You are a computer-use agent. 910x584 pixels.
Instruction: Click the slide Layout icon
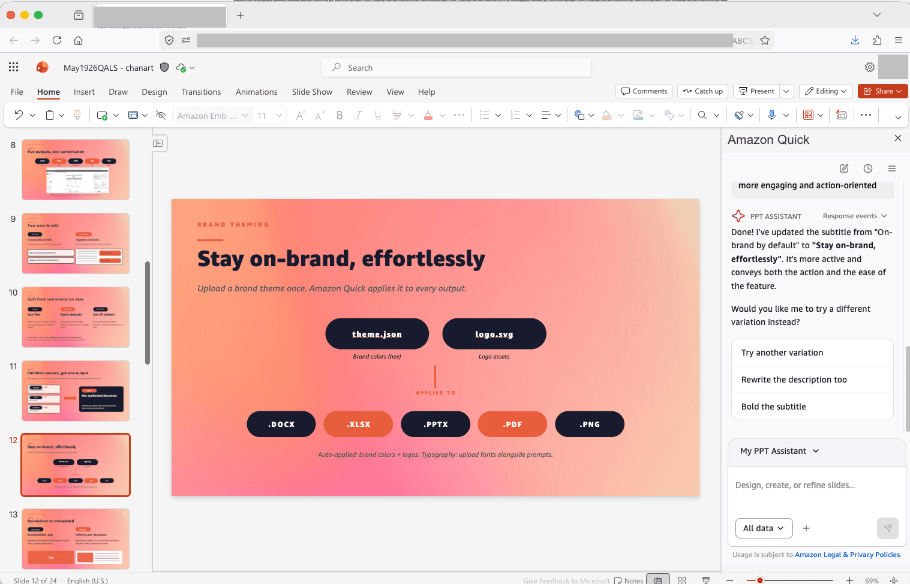coord(133,115)
